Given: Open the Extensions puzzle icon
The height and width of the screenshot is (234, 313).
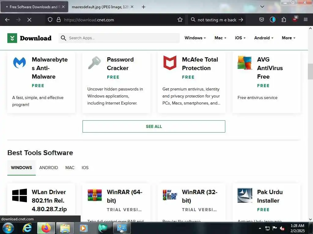Looking at the screenshot, I should pyautogui.click(x=284, y=20).
